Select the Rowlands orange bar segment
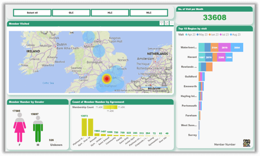The width and height of the screenshot is (260, 156). click(209, 67)
